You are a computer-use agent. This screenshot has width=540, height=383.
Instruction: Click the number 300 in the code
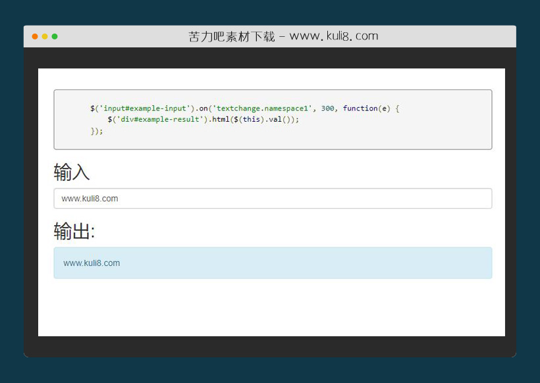[x=327, y=109]
